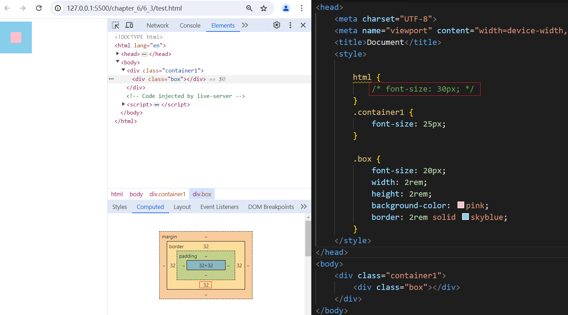Open the Layout pane tab

(x=182, y=207)
